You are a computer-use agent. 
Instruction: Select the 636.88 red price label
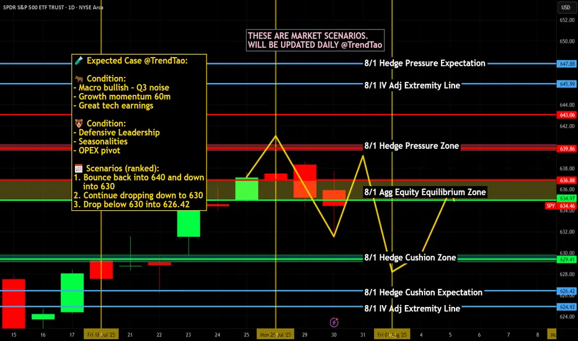(567, 180)
